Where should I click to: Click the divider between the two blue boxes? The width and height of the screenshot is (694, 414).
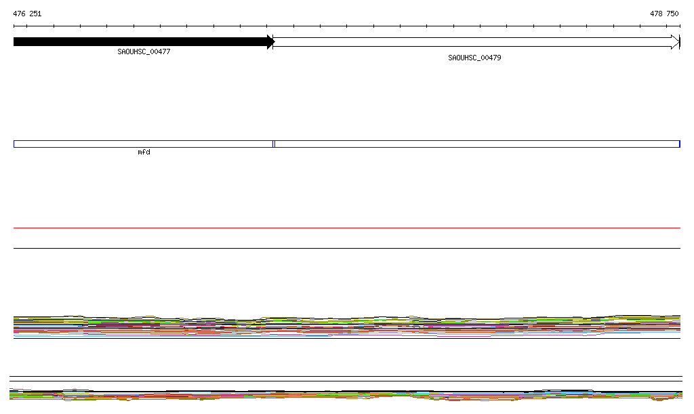coord(273,144)
